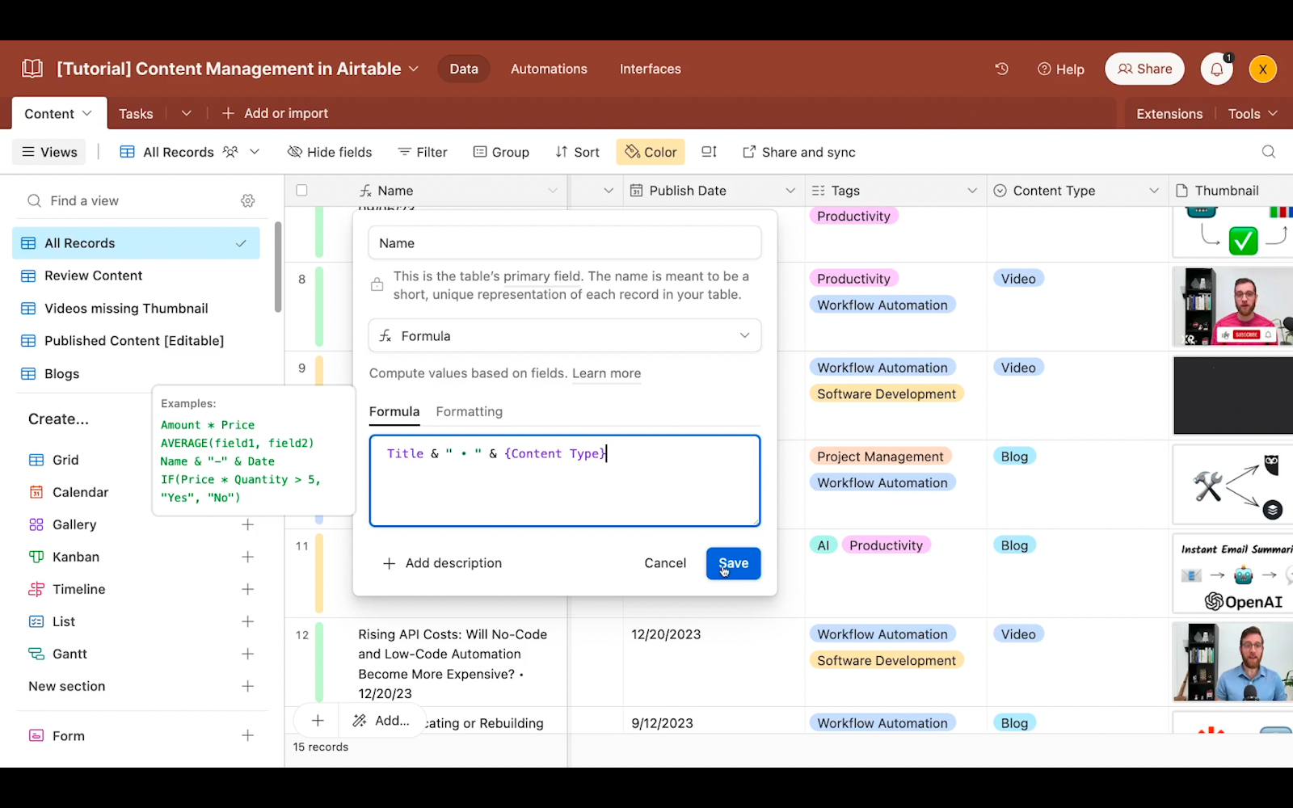Expand the tables list chevron

(186, 113)
